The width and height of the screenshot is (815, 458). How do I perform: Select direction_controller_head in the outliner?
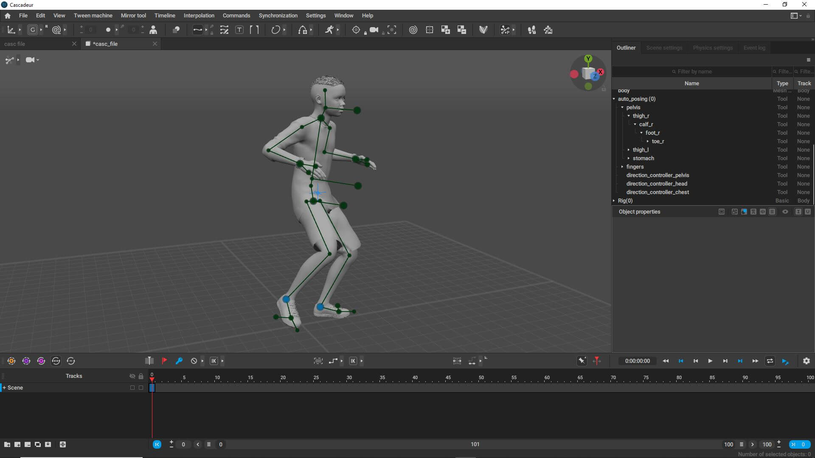(656, 184)
